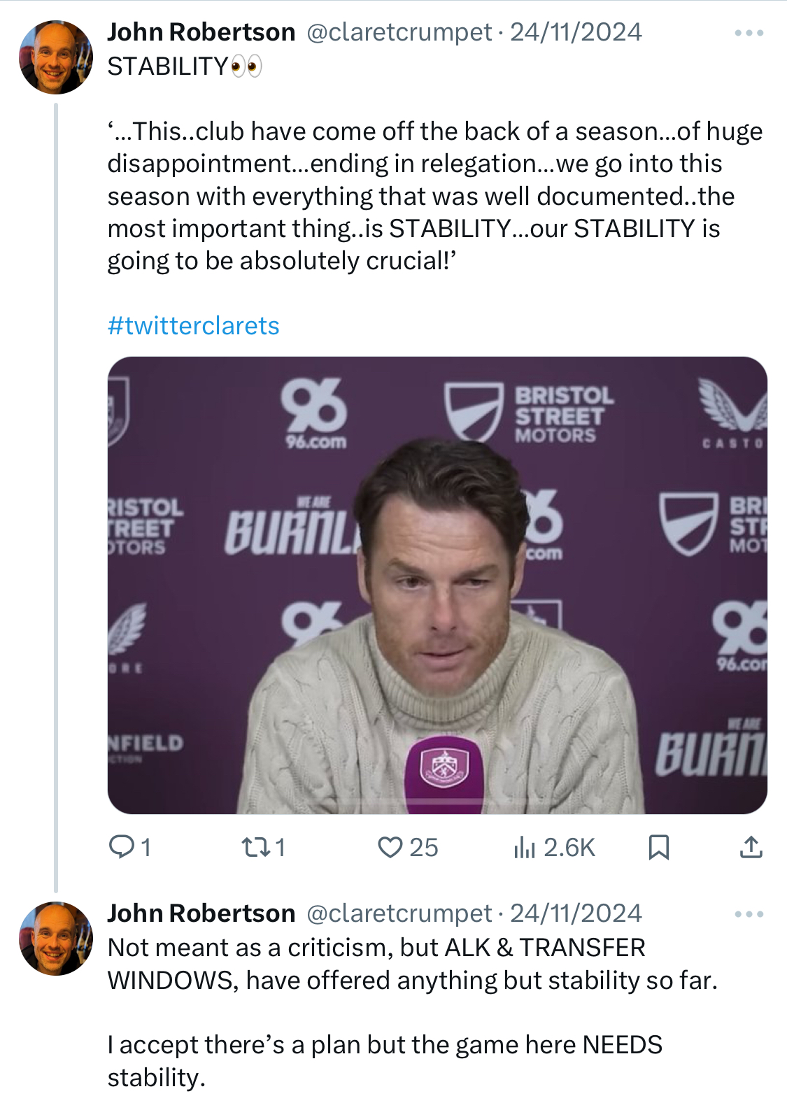
Task: Open John Robertson name on first tweet
Action: (201, 32)
